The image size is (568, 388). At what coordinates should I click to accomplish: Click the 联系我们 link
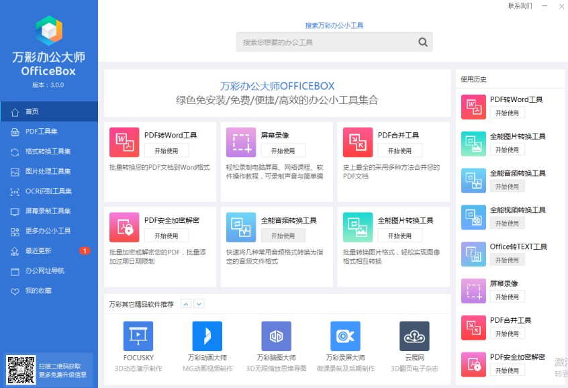(520, 6)
